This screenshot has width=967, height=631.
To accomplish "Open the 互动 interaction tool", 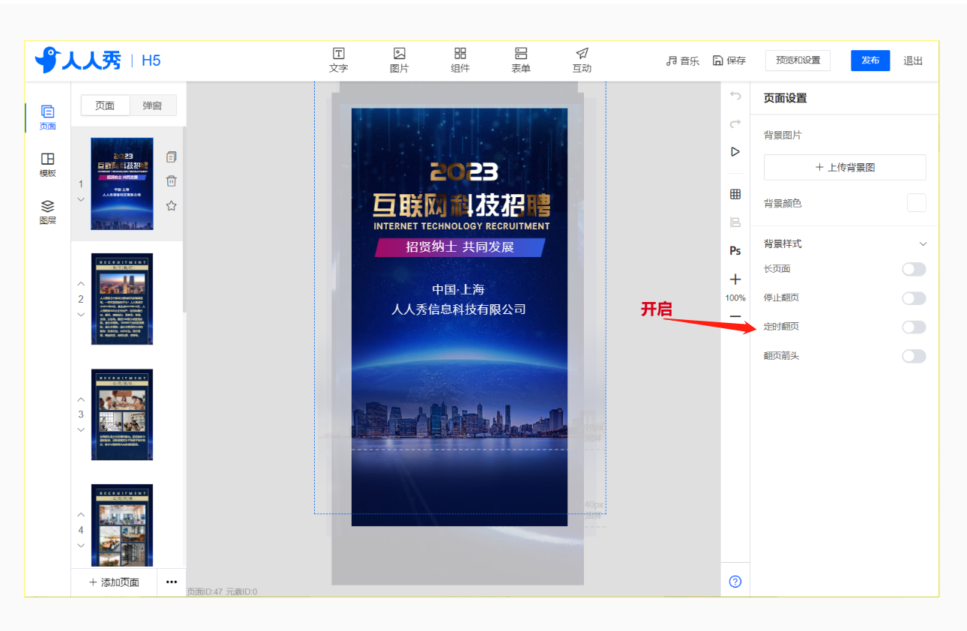I will coord(582,60).
